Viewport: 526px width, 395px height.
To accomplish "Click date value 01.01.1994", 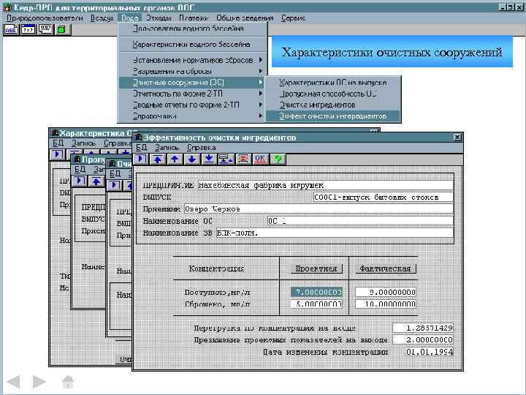I will 429,352.
